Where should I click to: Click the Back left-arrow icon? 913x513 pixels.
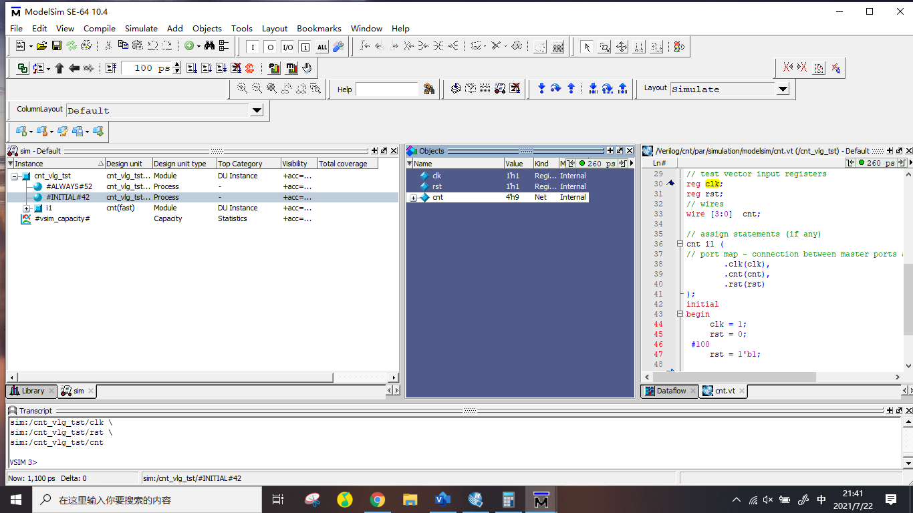pyautogui.click(x=74, y=68)
